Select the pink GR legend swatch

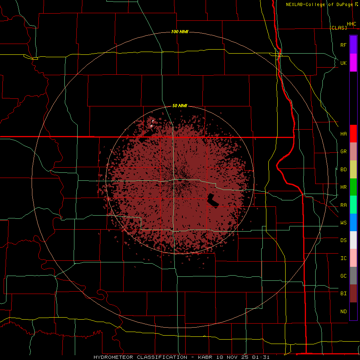click(353, 152)
